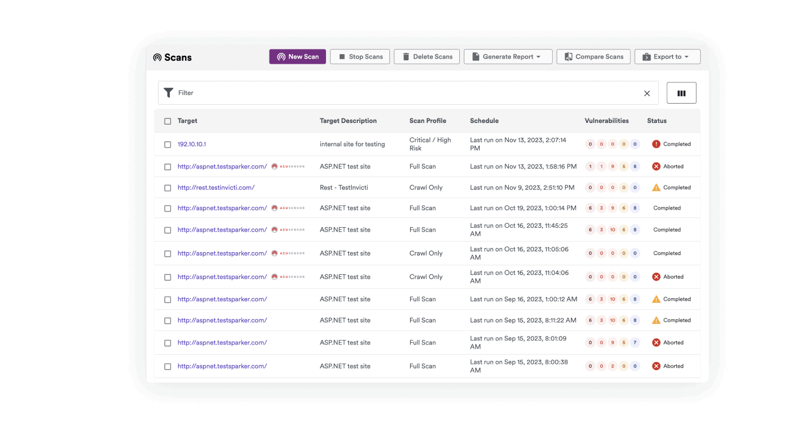Open the column chooser icon button

click(681, 93)
